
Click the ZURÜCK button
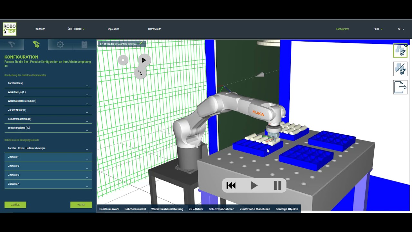[x=15, y=205]
